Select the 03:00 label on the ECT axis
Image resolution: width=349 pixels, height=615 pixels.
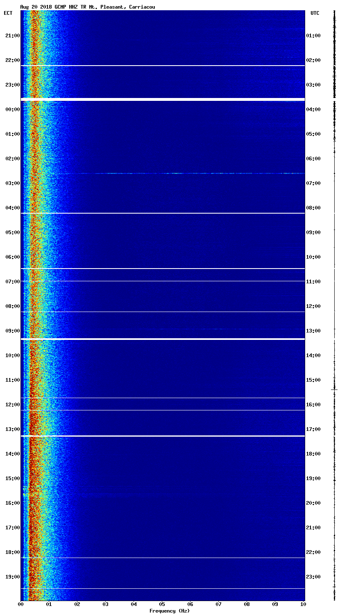pos(13,183)
